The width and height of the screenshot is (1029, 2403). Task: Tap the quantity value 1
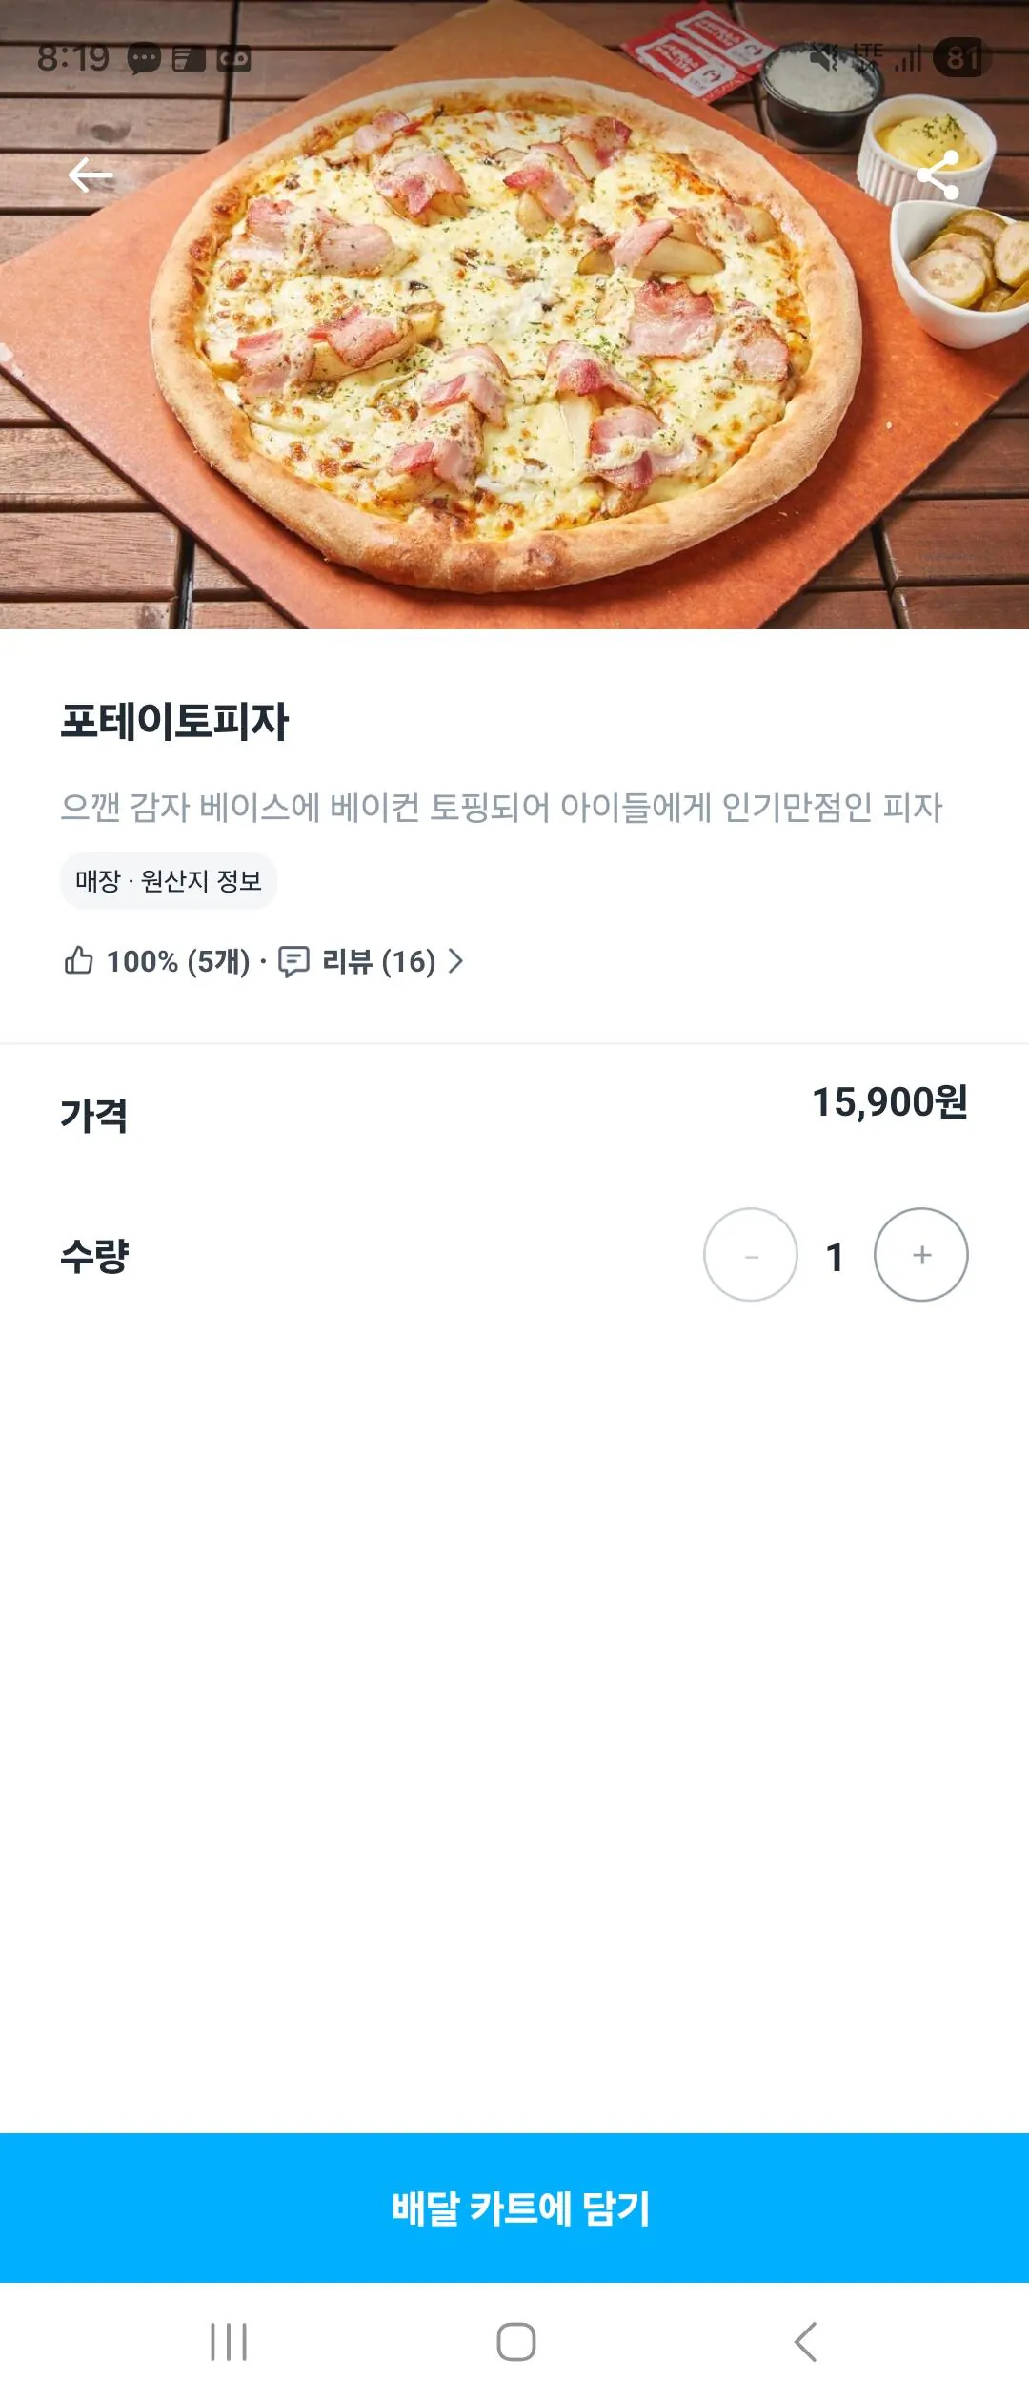[x=836, y=1257]
